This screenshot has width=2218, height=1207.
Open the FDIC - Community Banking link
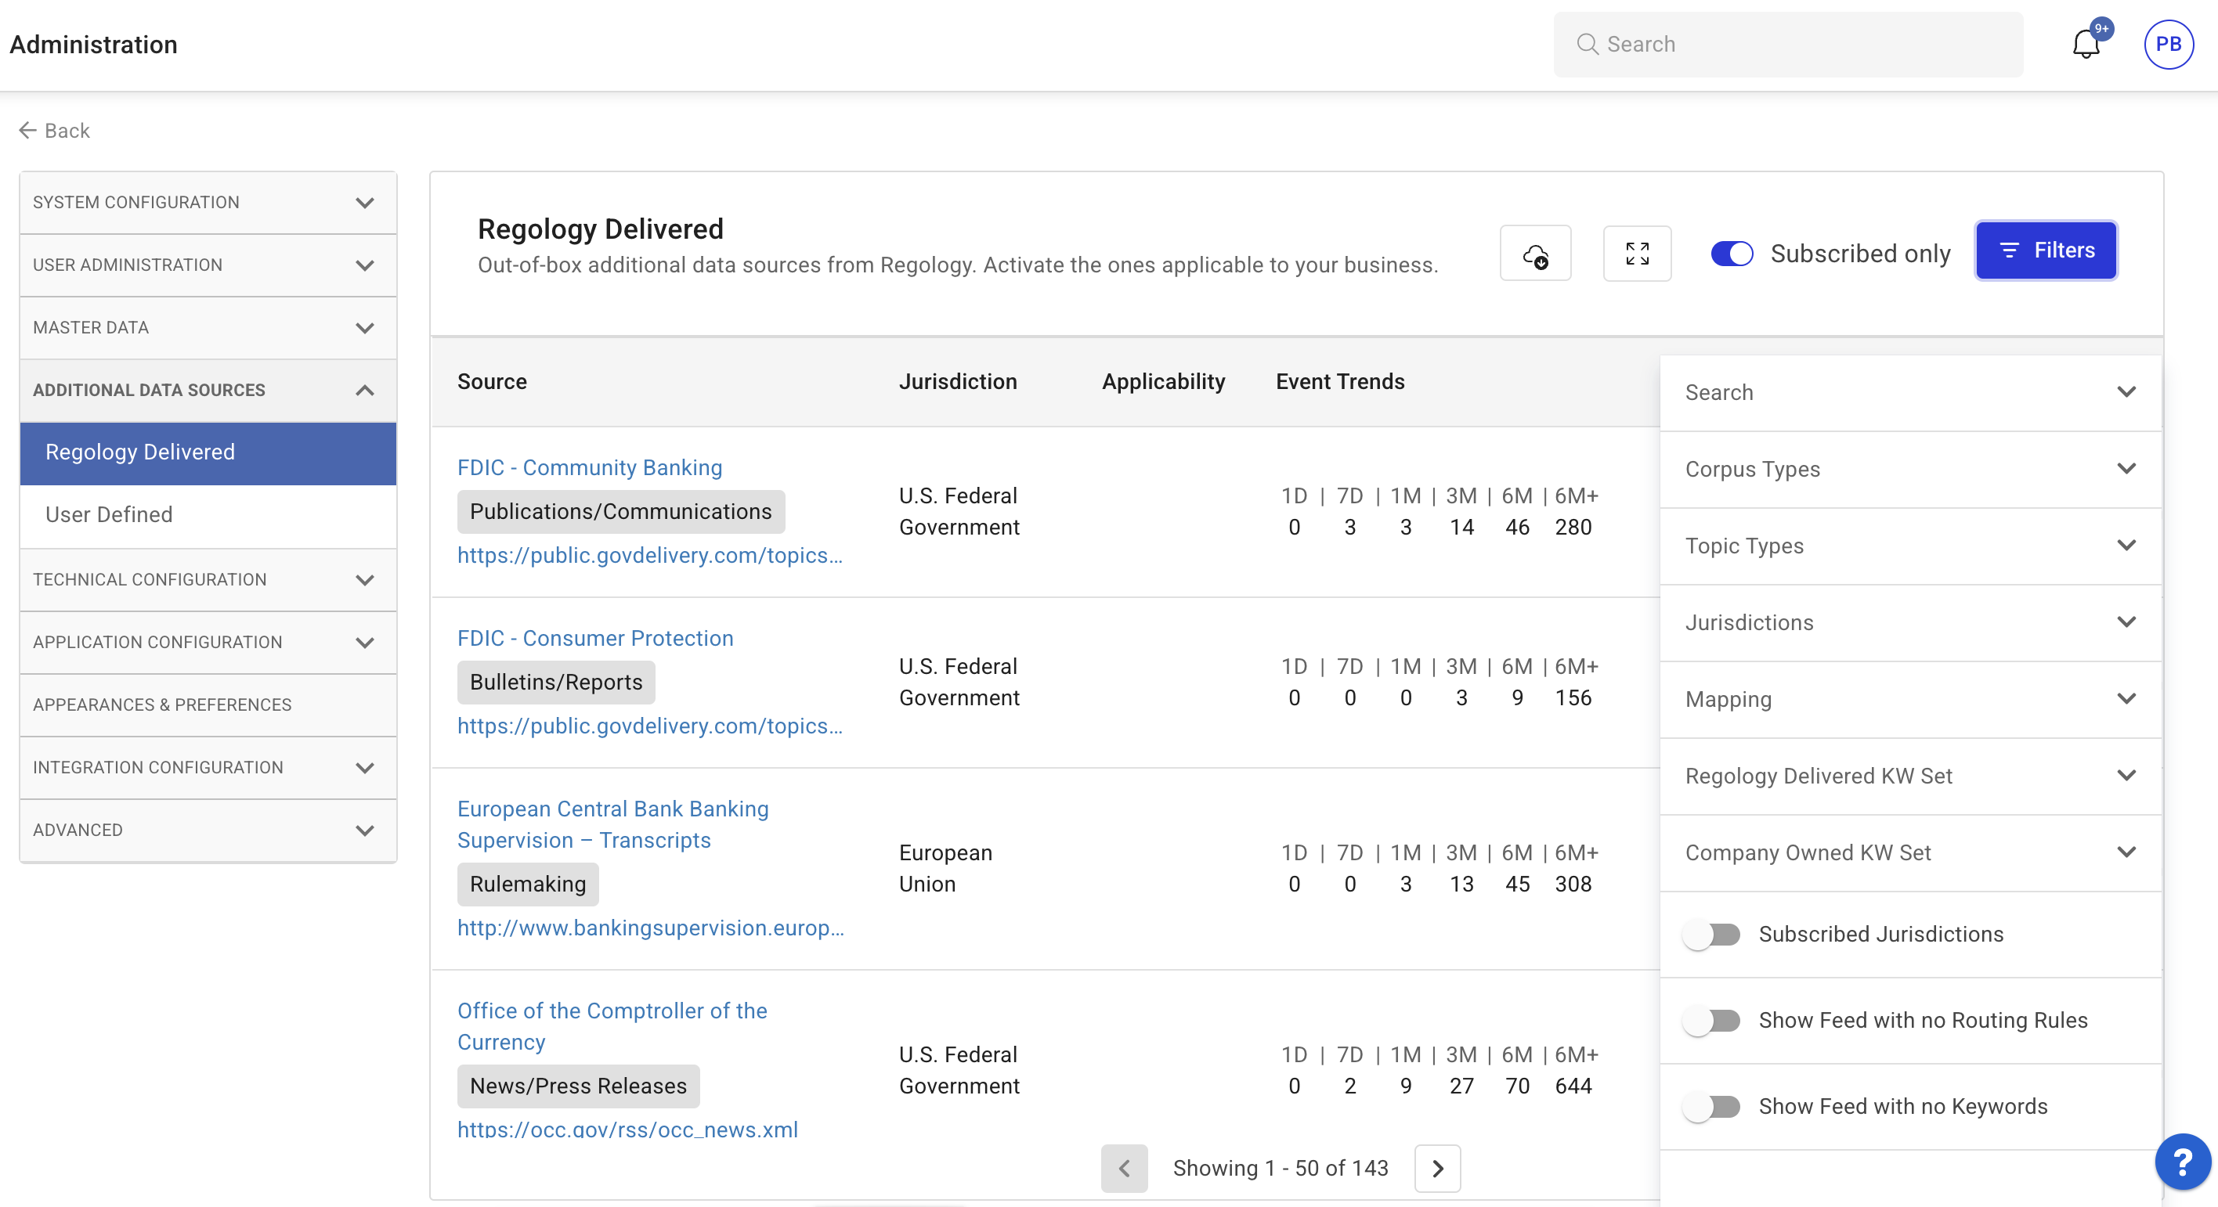pos(589,467)
